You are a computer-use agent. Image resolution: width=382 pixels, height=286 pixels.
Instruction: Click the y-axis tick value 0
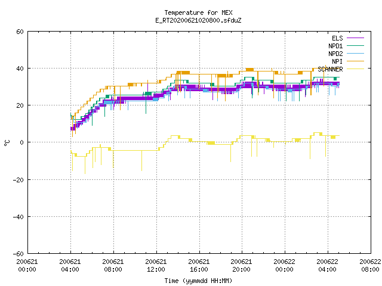[21, 142]
